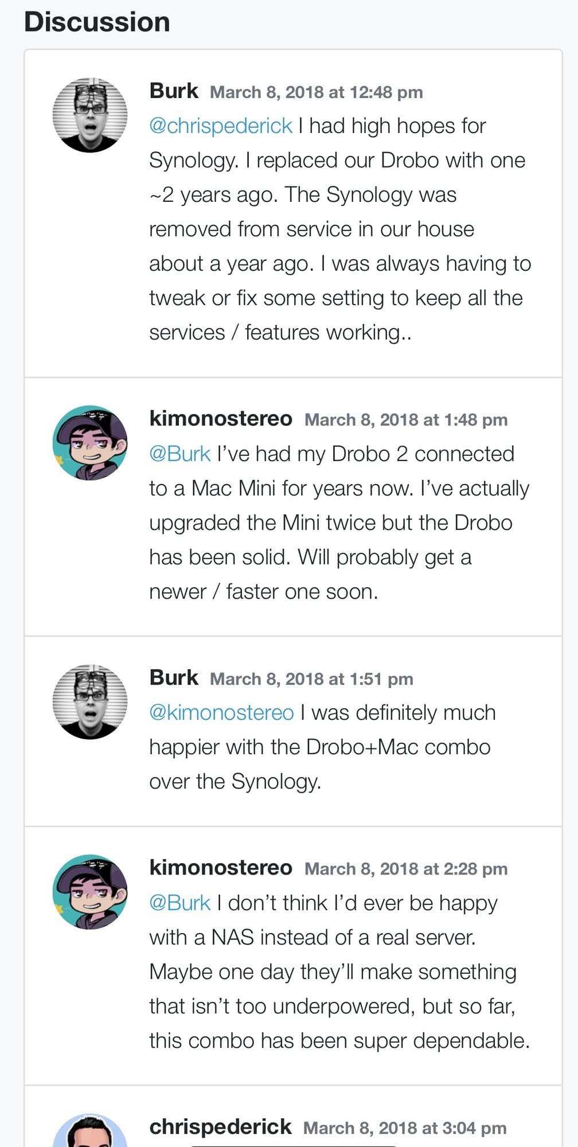Click the Burk username on the first comment
This screenshot has width=578, height=1147.
point(173,91)
